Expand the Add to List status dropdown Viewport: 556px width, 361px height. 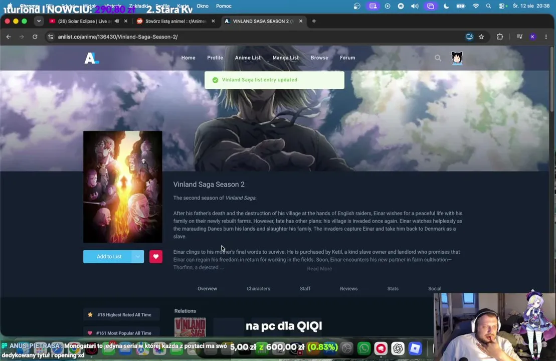(x=137, y=256)
